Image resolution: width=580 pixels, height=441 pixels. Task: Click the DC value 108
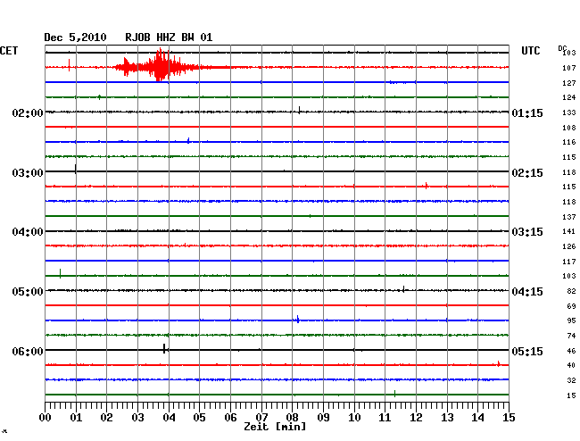569,128
